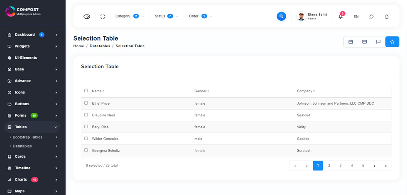Open the Cards menu item

[32, 156]
